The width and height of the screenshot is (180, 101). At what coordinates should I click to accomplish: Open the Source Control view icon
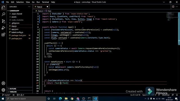(x=3, y=21)
